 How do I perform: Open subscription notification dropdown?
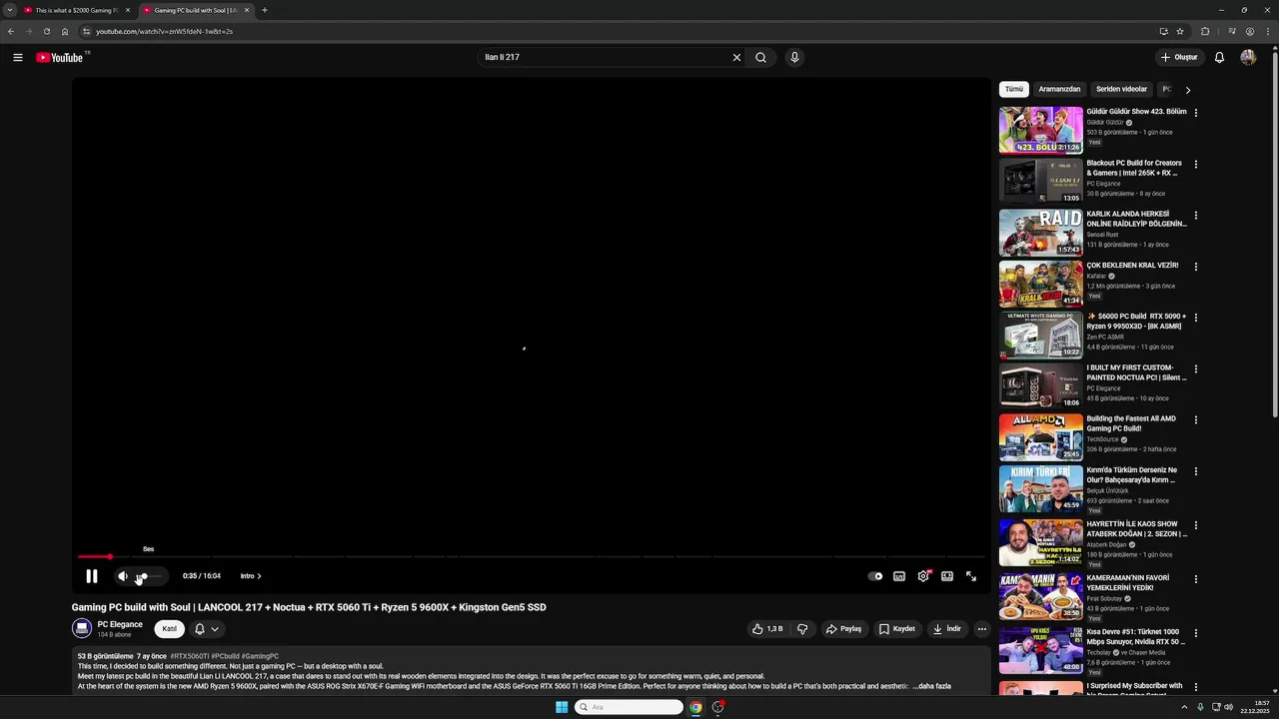(x=207, y=629)
